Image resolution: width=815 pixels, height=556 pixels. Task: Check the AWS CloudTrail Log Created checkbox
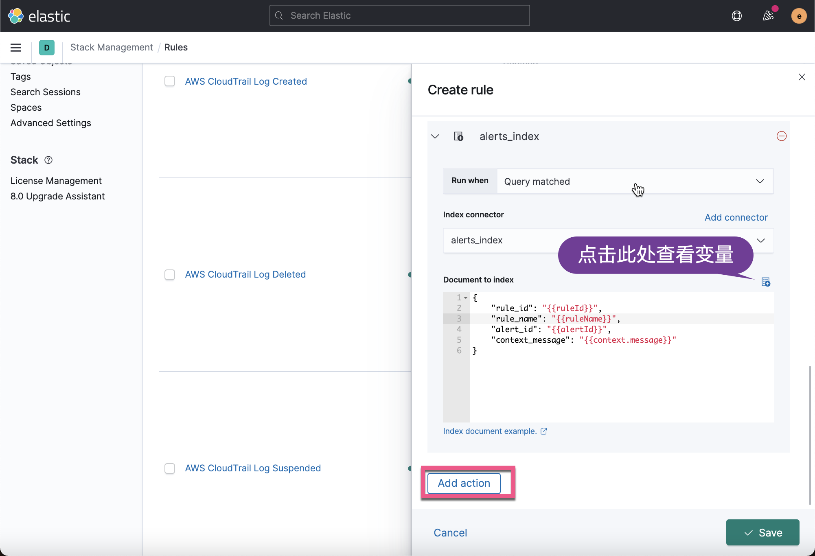[170, 81]
